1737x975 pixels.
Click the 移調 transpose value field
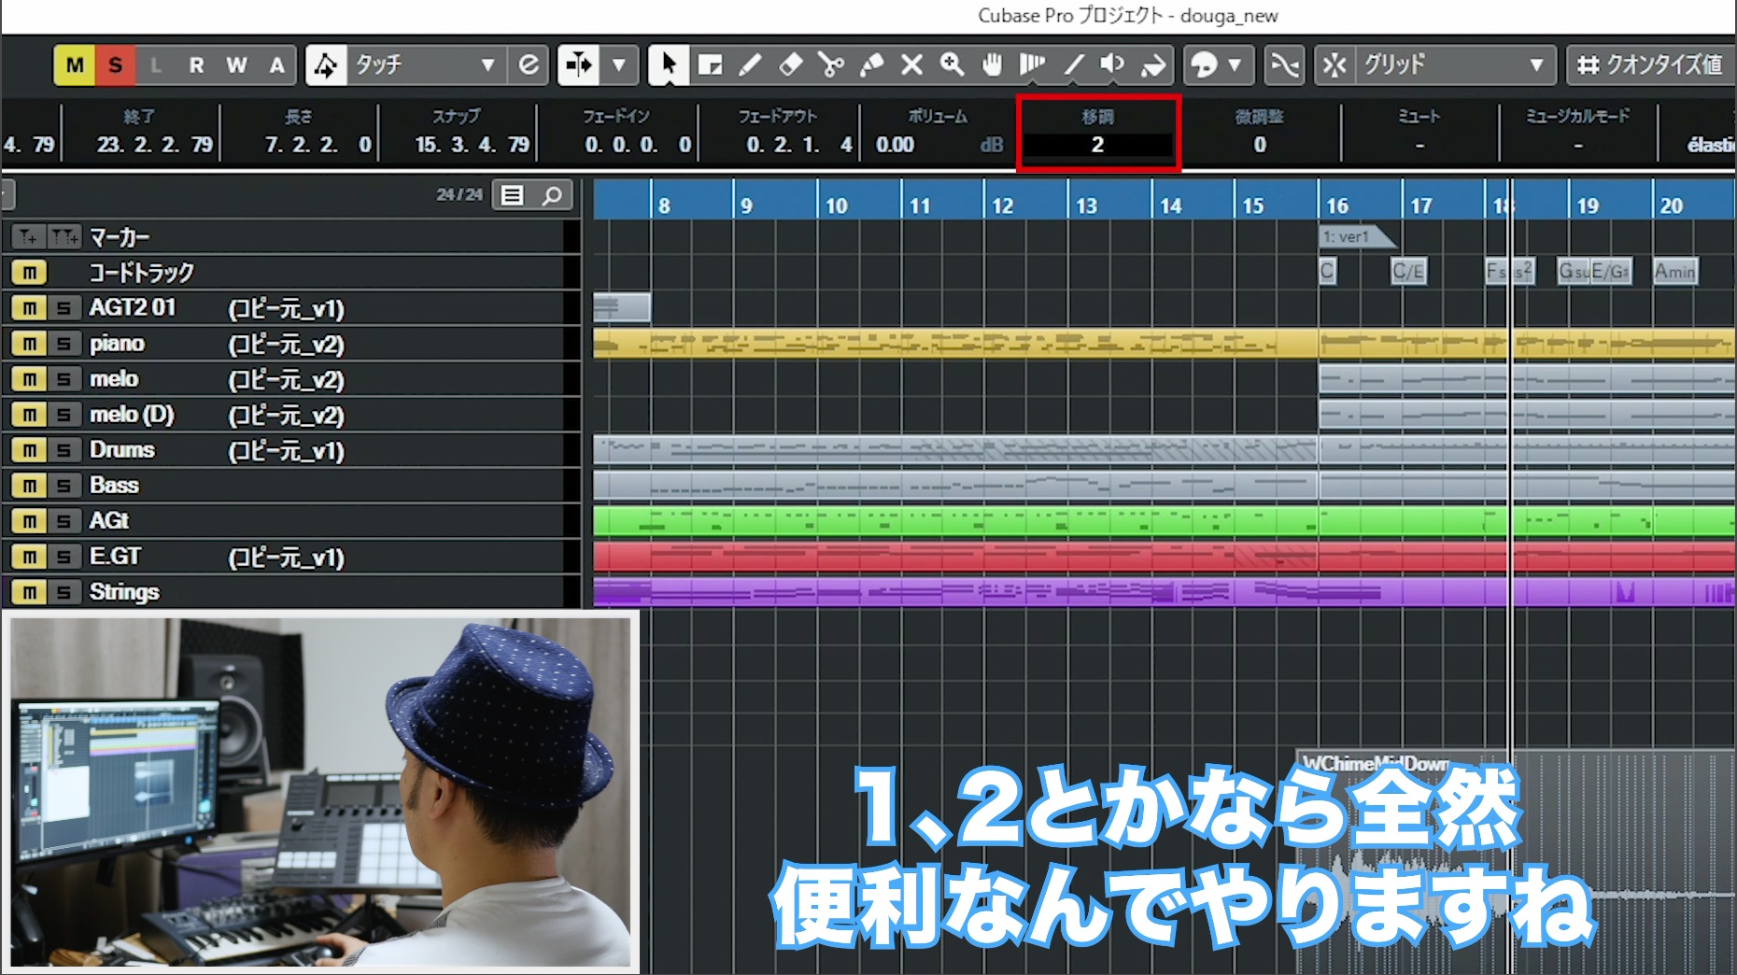(x=1097, y=145)
